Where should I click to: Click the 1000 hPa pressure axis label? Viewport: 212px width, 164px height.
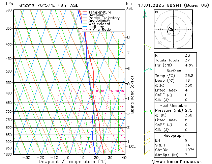point(8,154)
